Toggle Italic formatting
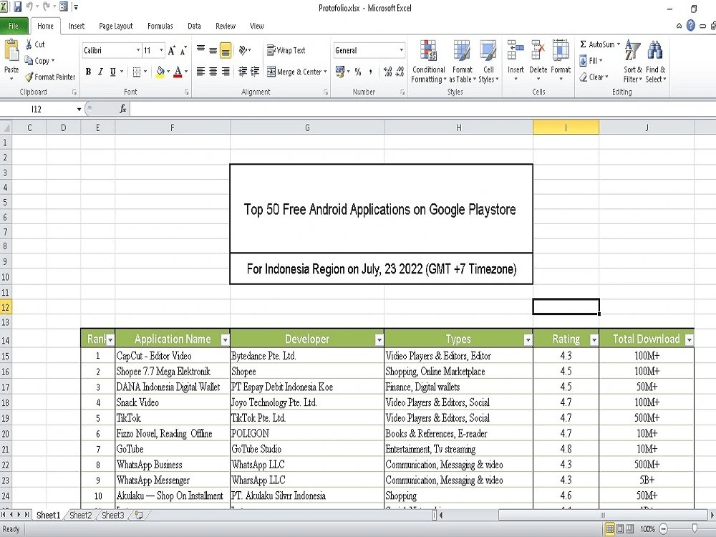 [100, 72]
